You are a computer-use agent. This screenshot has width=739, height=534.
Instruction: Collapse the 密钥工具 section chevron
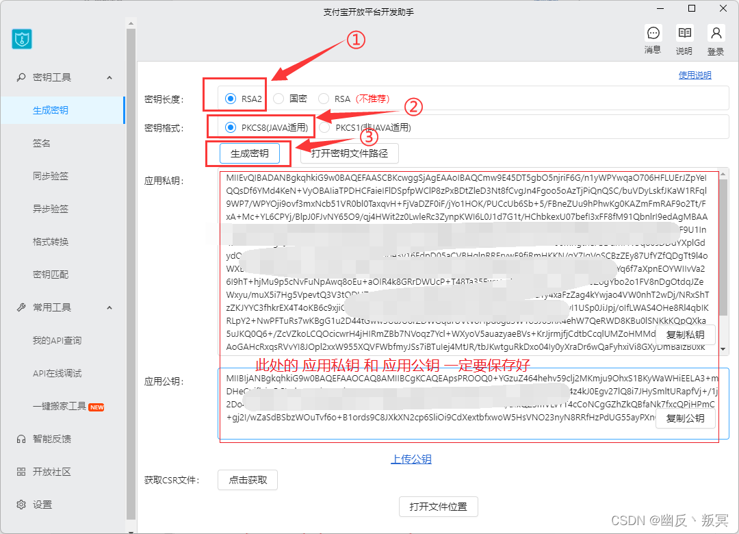109,77
